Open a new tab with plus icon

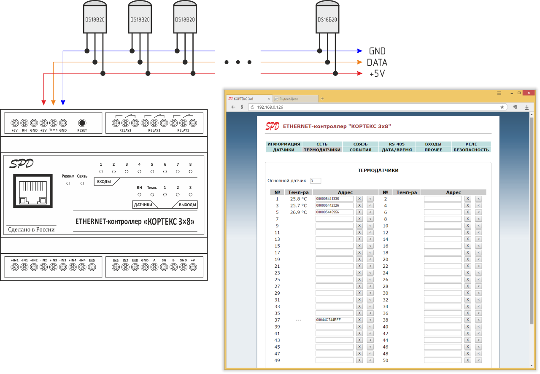(x=322, y=99)
